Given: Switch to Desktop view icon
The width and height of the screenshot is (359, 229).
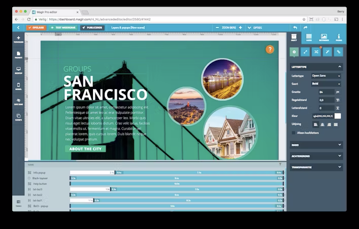Looking at the screenshot, I should 19,70.
